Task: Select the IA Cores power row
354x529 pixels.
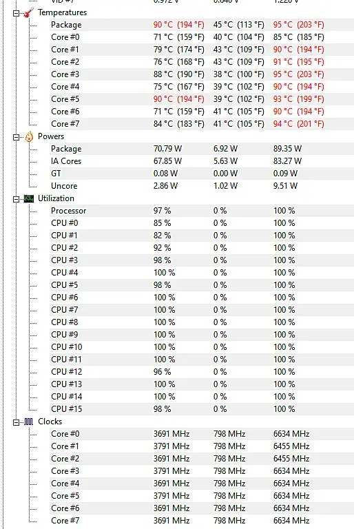Action: pyautogui.click(x=202, y=161)
